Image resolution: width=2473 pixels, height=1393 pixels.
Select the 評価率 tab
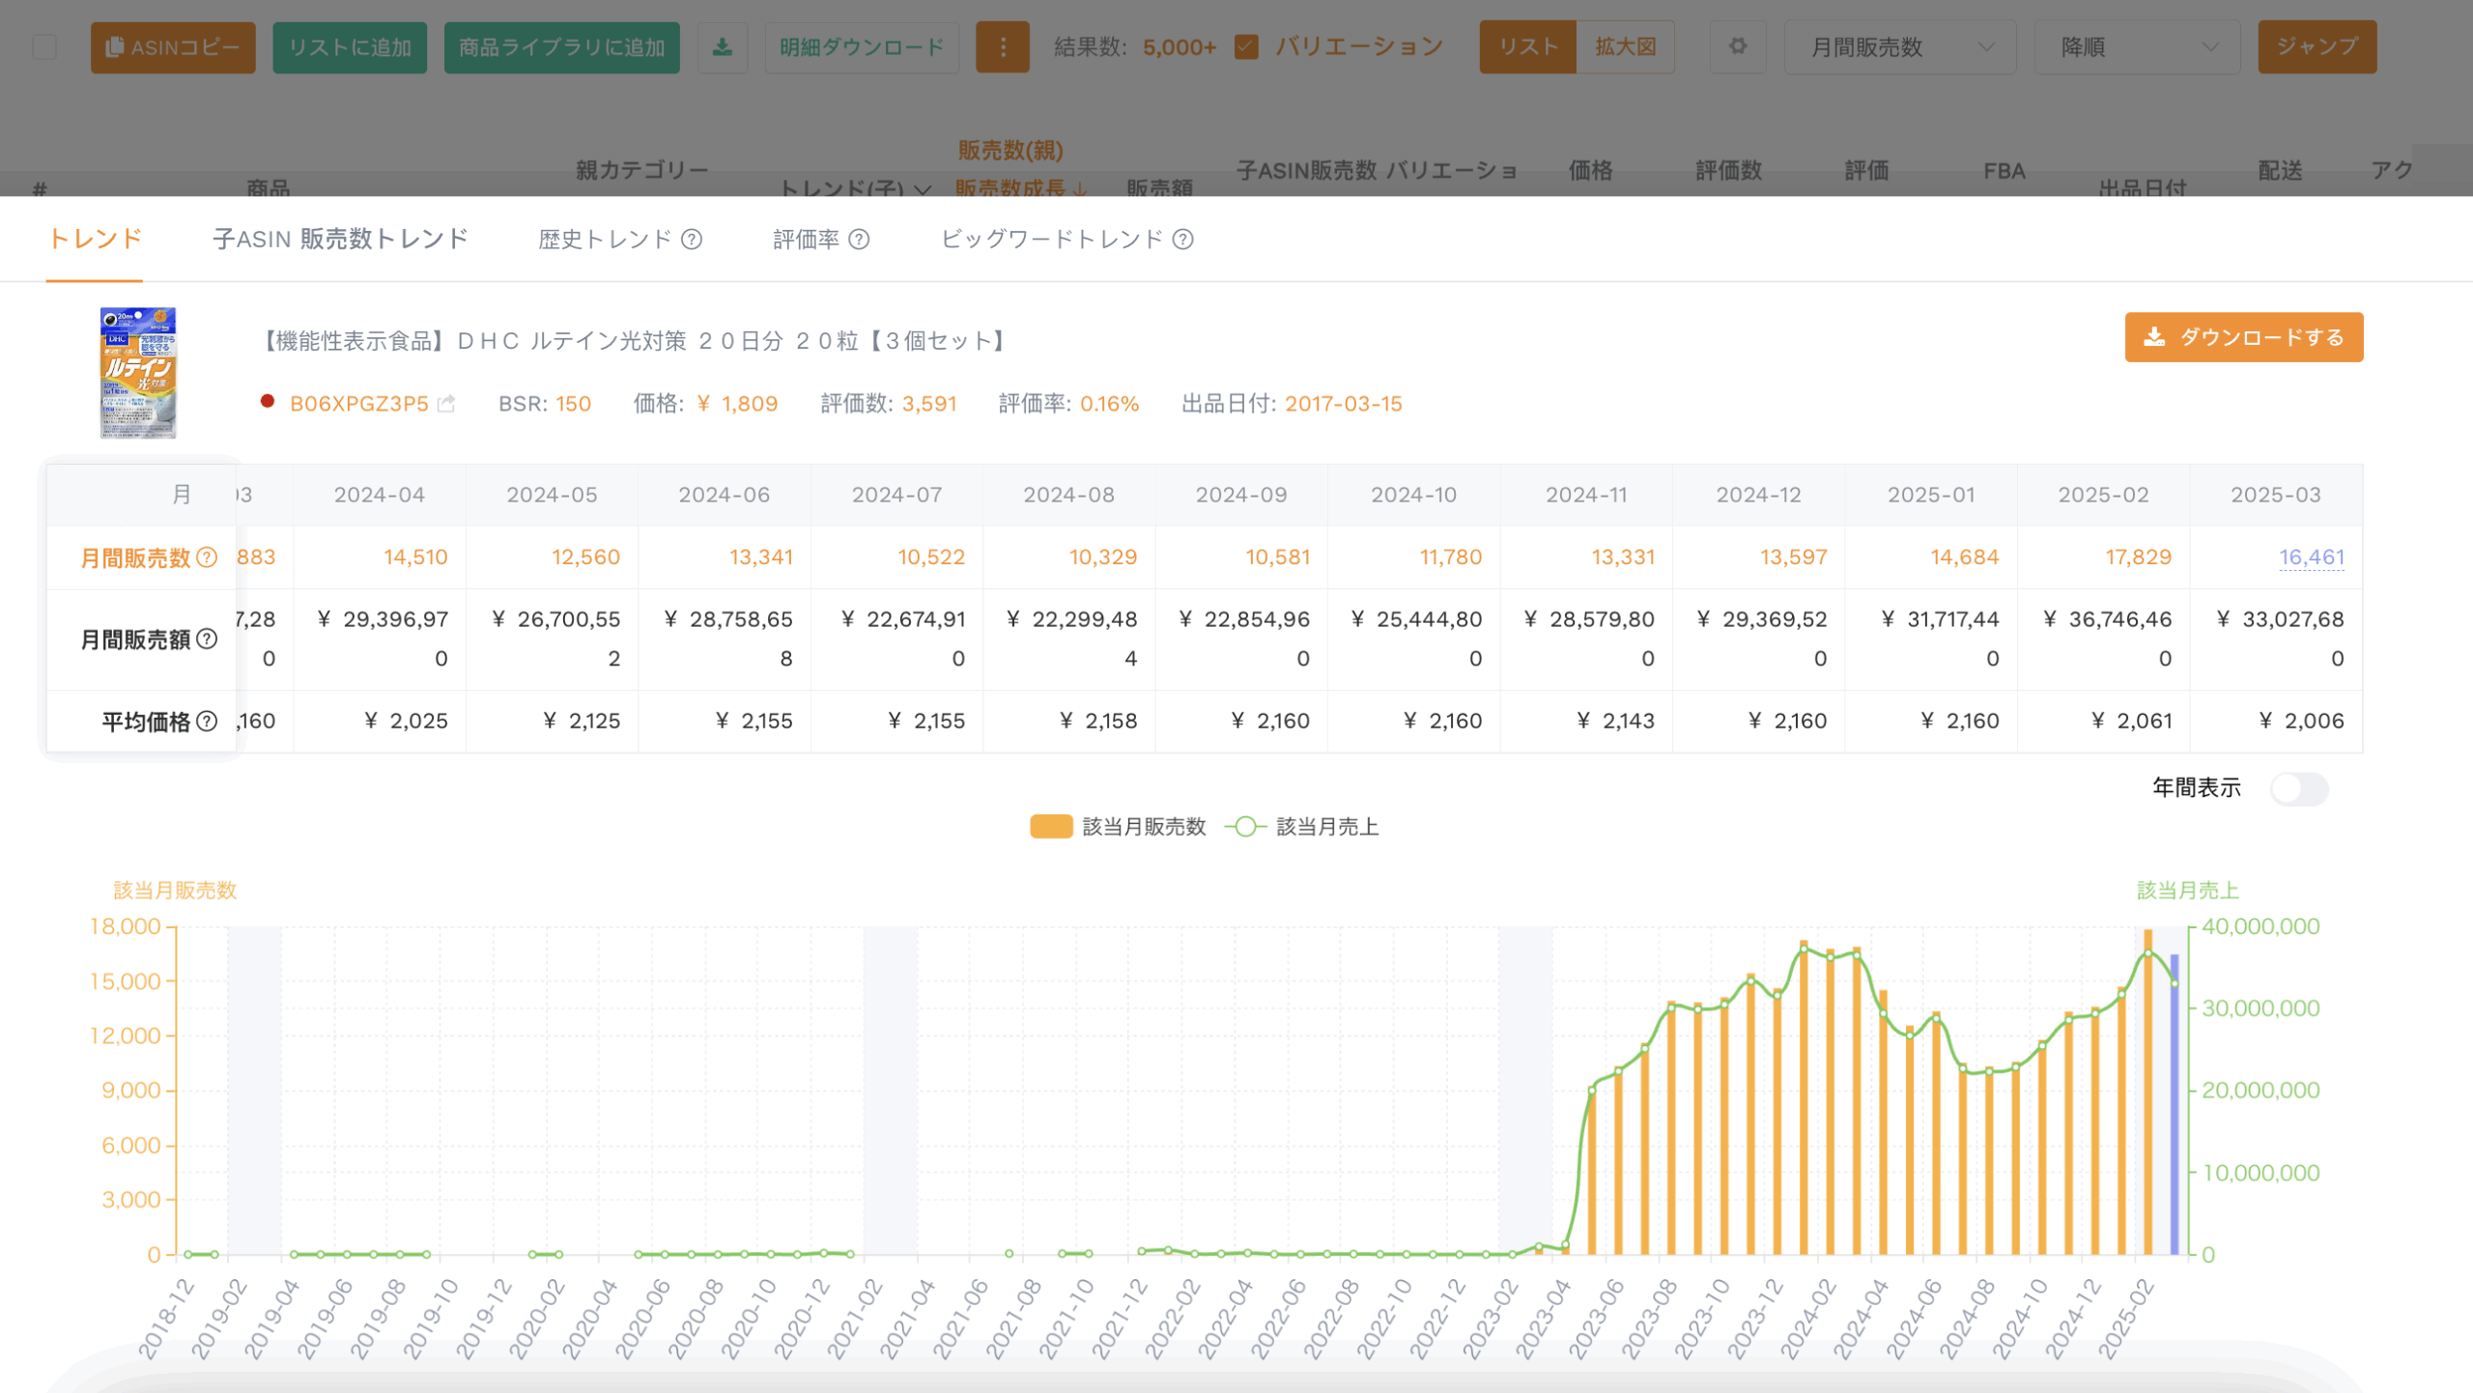(x=806, y=239)
